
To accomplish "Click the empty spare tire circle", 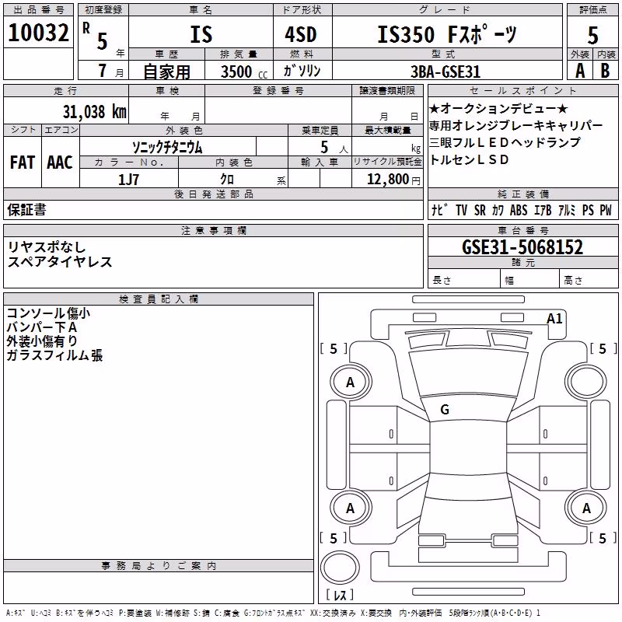I will click(340, 568).
